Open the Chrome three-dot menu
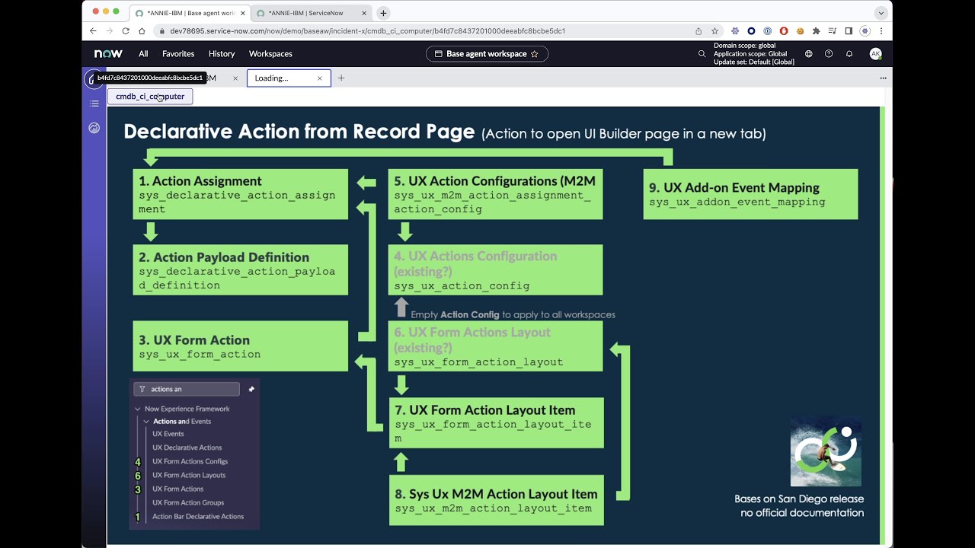The image size is (975, 548). pyautogui.click(x=881, y=31)
